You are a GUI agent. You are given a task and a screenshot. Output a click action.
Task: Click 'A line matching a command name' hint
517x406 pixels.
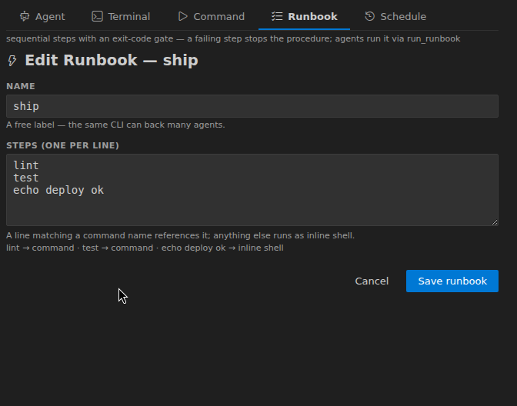180,235
